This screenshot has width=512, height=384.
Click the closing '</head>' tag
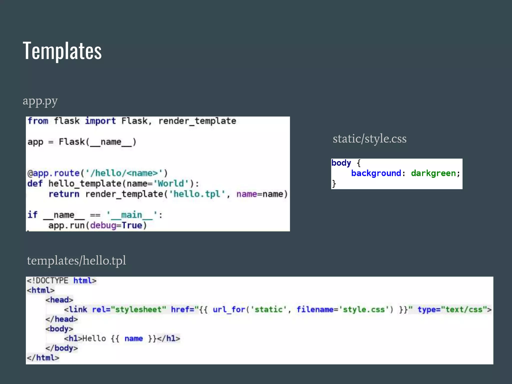[61, 319]
